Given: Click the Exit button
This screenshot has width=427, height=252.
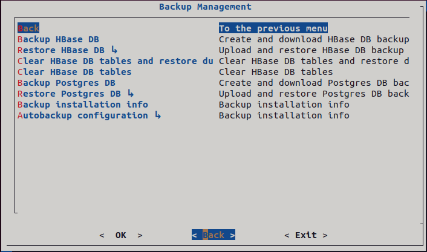Looking at the screenshot, I should pos(306,235).
